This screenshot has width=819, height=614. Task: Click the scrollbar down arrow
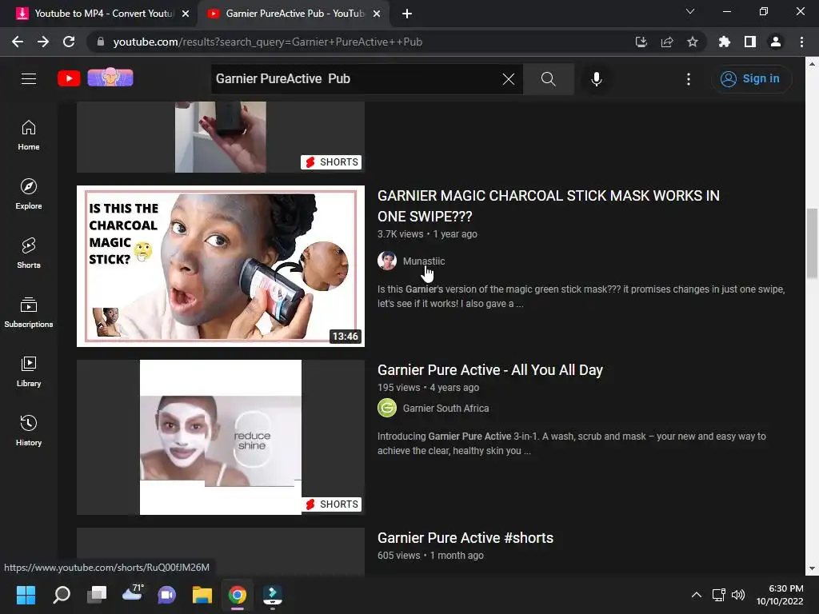[812, 568]
